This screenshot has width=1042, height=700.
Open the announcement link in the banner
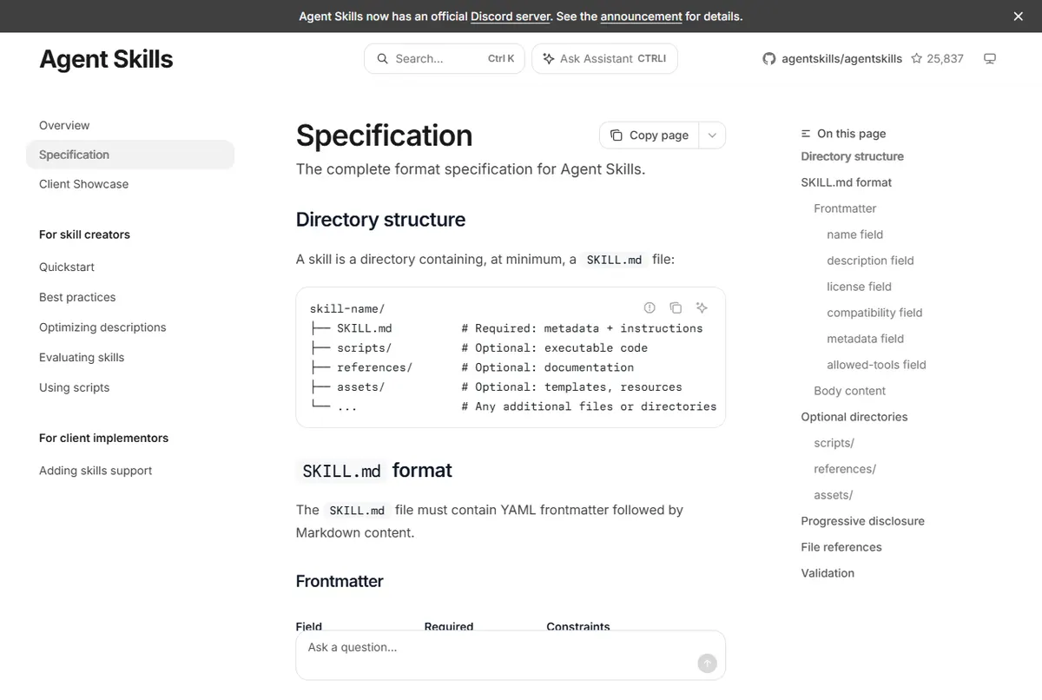(641, 17)
